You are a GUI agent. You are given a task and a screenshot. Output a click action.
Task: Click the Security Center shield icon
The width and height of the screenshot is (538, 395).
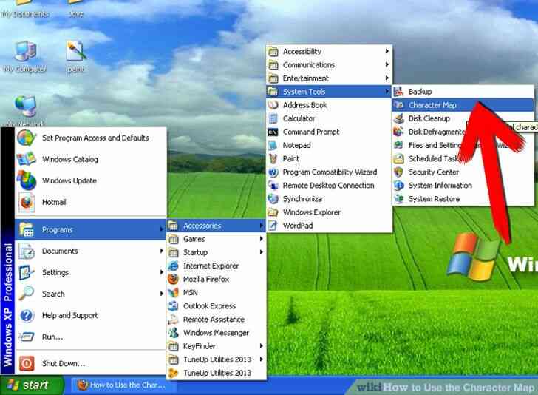[398, 172]
